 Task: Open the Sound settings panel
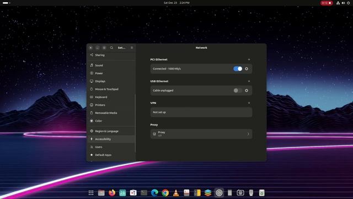coord(111,65)
